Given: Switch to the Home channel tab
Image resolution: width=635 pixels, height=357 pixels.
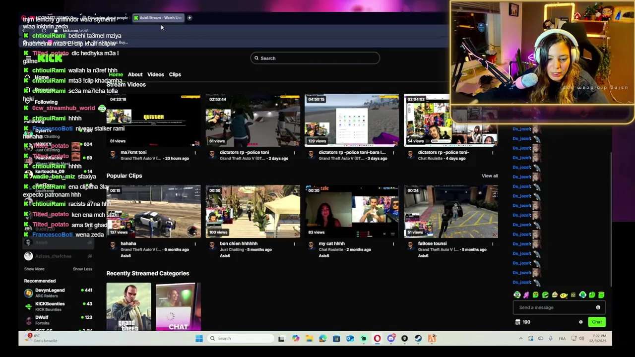Looking at the screenshot, I should coord(116,74).
